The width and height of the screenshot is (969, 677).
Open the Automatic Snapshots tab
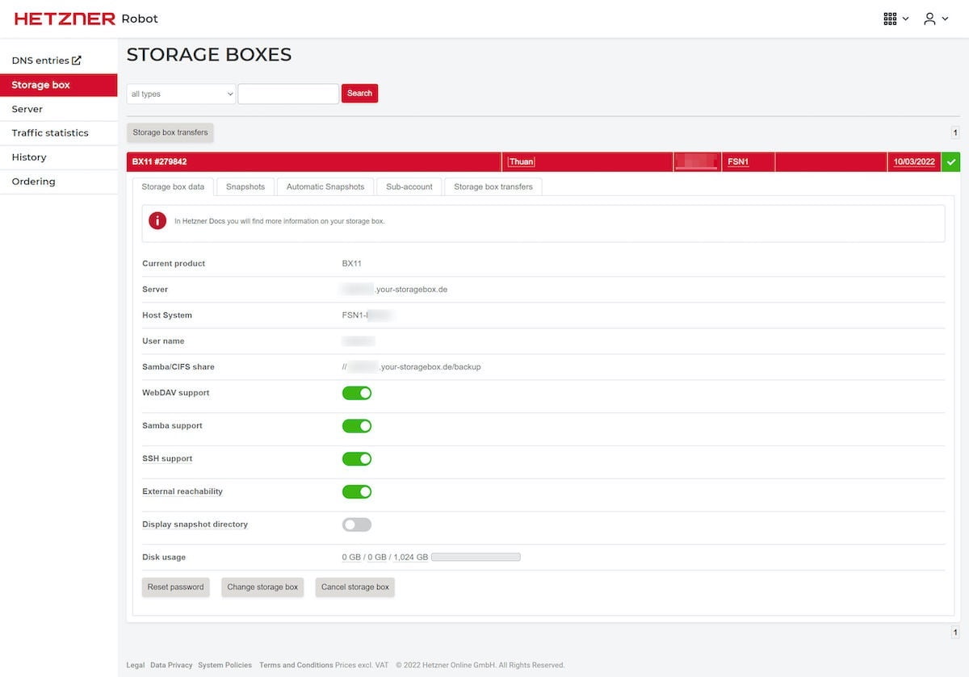[325, 187]
